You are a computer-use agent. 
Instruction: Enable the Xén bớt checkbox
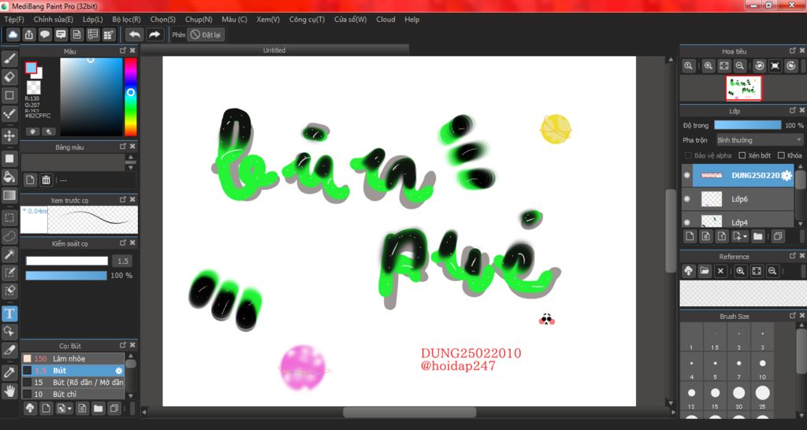click(x=742, y=155)
